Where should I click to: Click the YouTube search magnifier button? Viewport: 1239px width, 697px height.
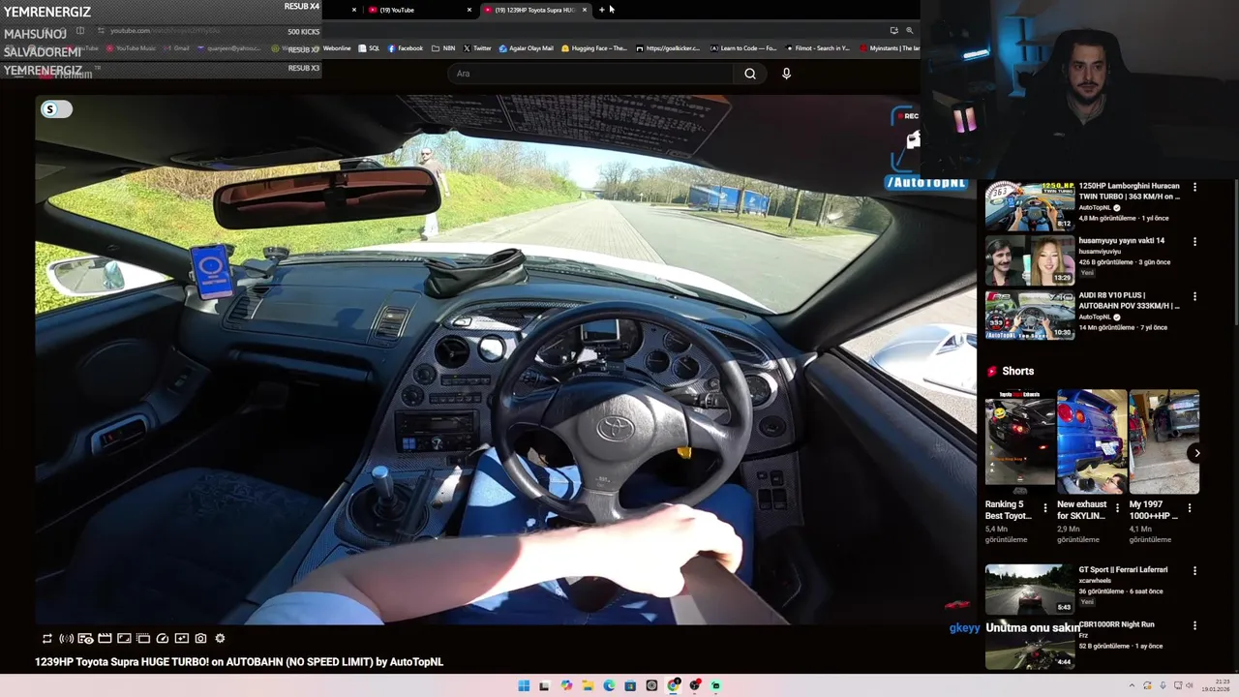[750, 74]
